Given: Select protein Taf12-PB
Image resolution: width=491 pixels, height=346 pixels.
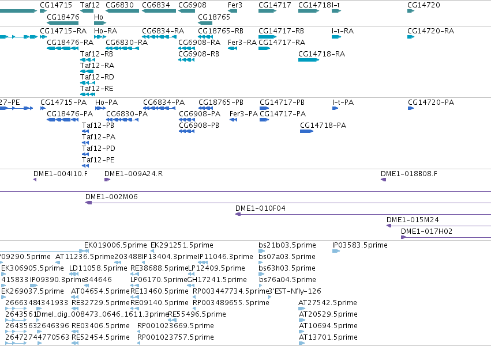Looking at the screenshot, I should (98, 126).
